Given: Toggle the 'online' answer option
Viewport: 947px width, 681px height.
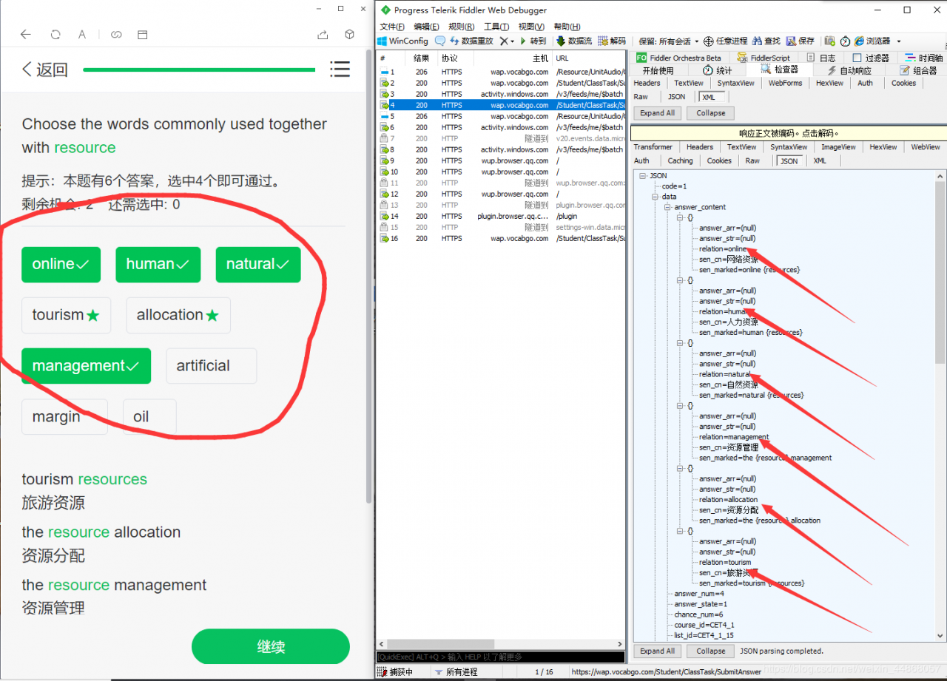Looking at the screenshot, I should [x=61, y=265].
